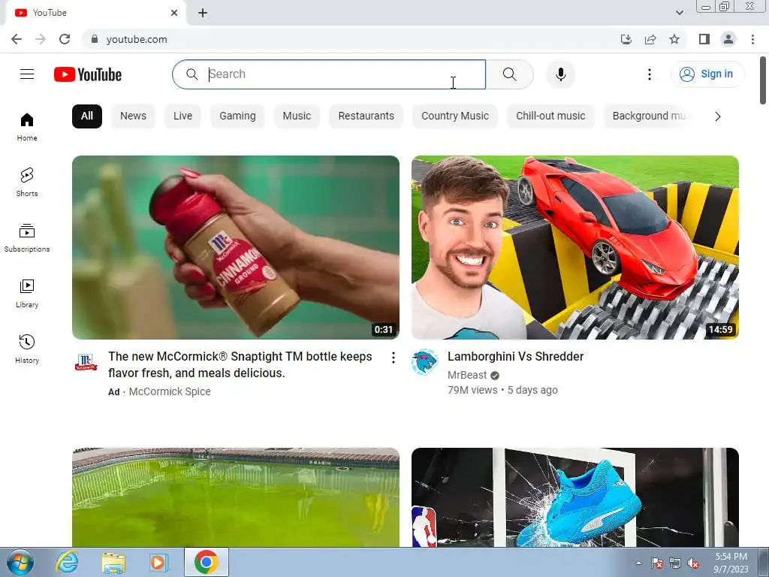The image size is (769, 577).
Task: Open the ad's three-dot options menu
Action: click(393, 358)
